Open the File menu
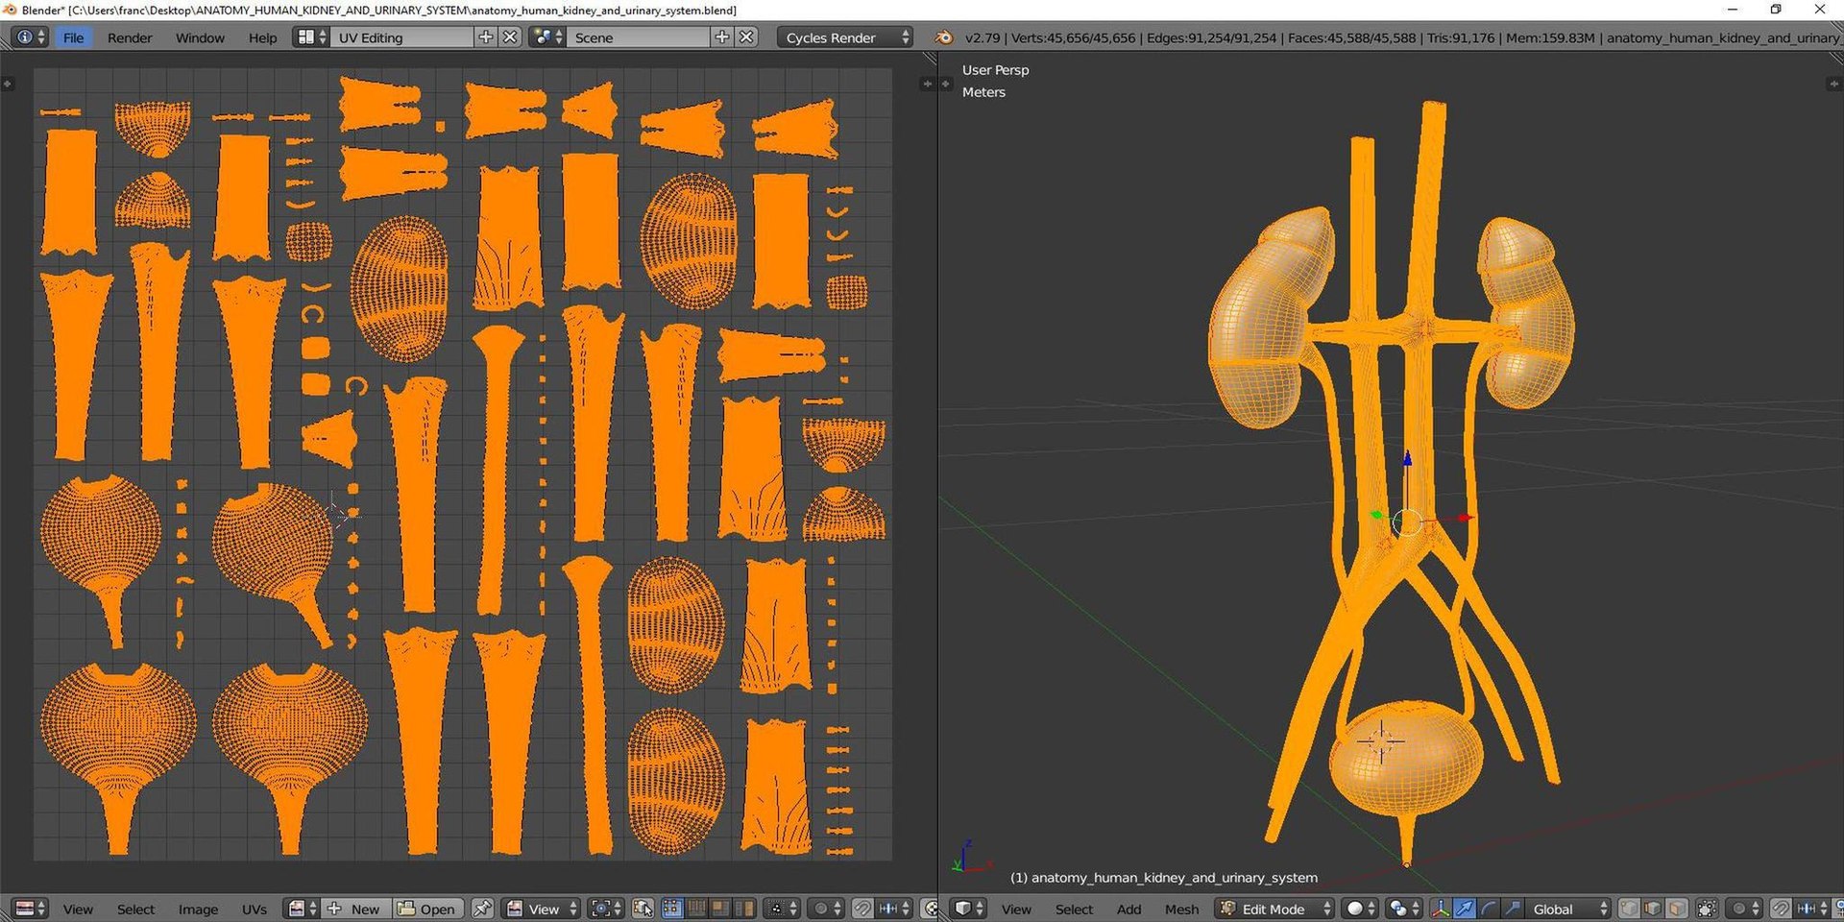 pyautogui.click(x=73, y=37)
